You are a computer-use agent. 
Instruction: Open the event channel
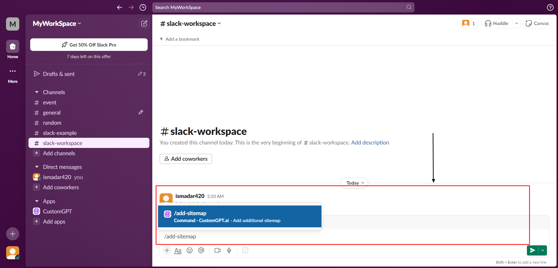89,103
